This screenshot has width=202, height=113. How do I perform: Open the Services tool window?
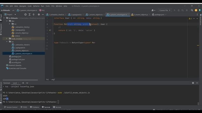click(x=57, y=107)
